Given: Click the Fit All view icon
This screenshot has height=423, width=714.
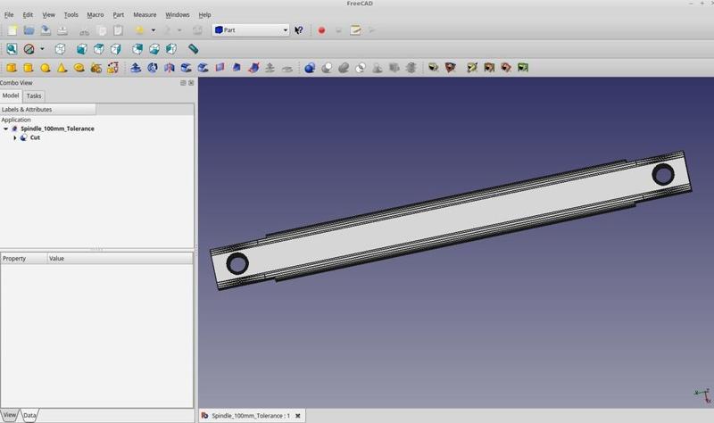Looking at the screenshot, I should coord(12,49).
